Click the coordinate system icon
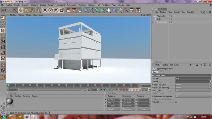 coord(62,10)
